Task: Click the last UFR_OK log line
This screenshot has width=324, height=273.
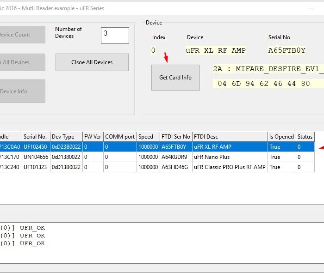Action: click(x=23, y=243)
